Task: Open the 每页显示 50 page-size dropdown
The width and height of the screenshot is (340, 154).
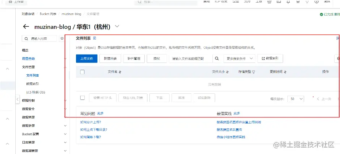Action: [296, 99]
